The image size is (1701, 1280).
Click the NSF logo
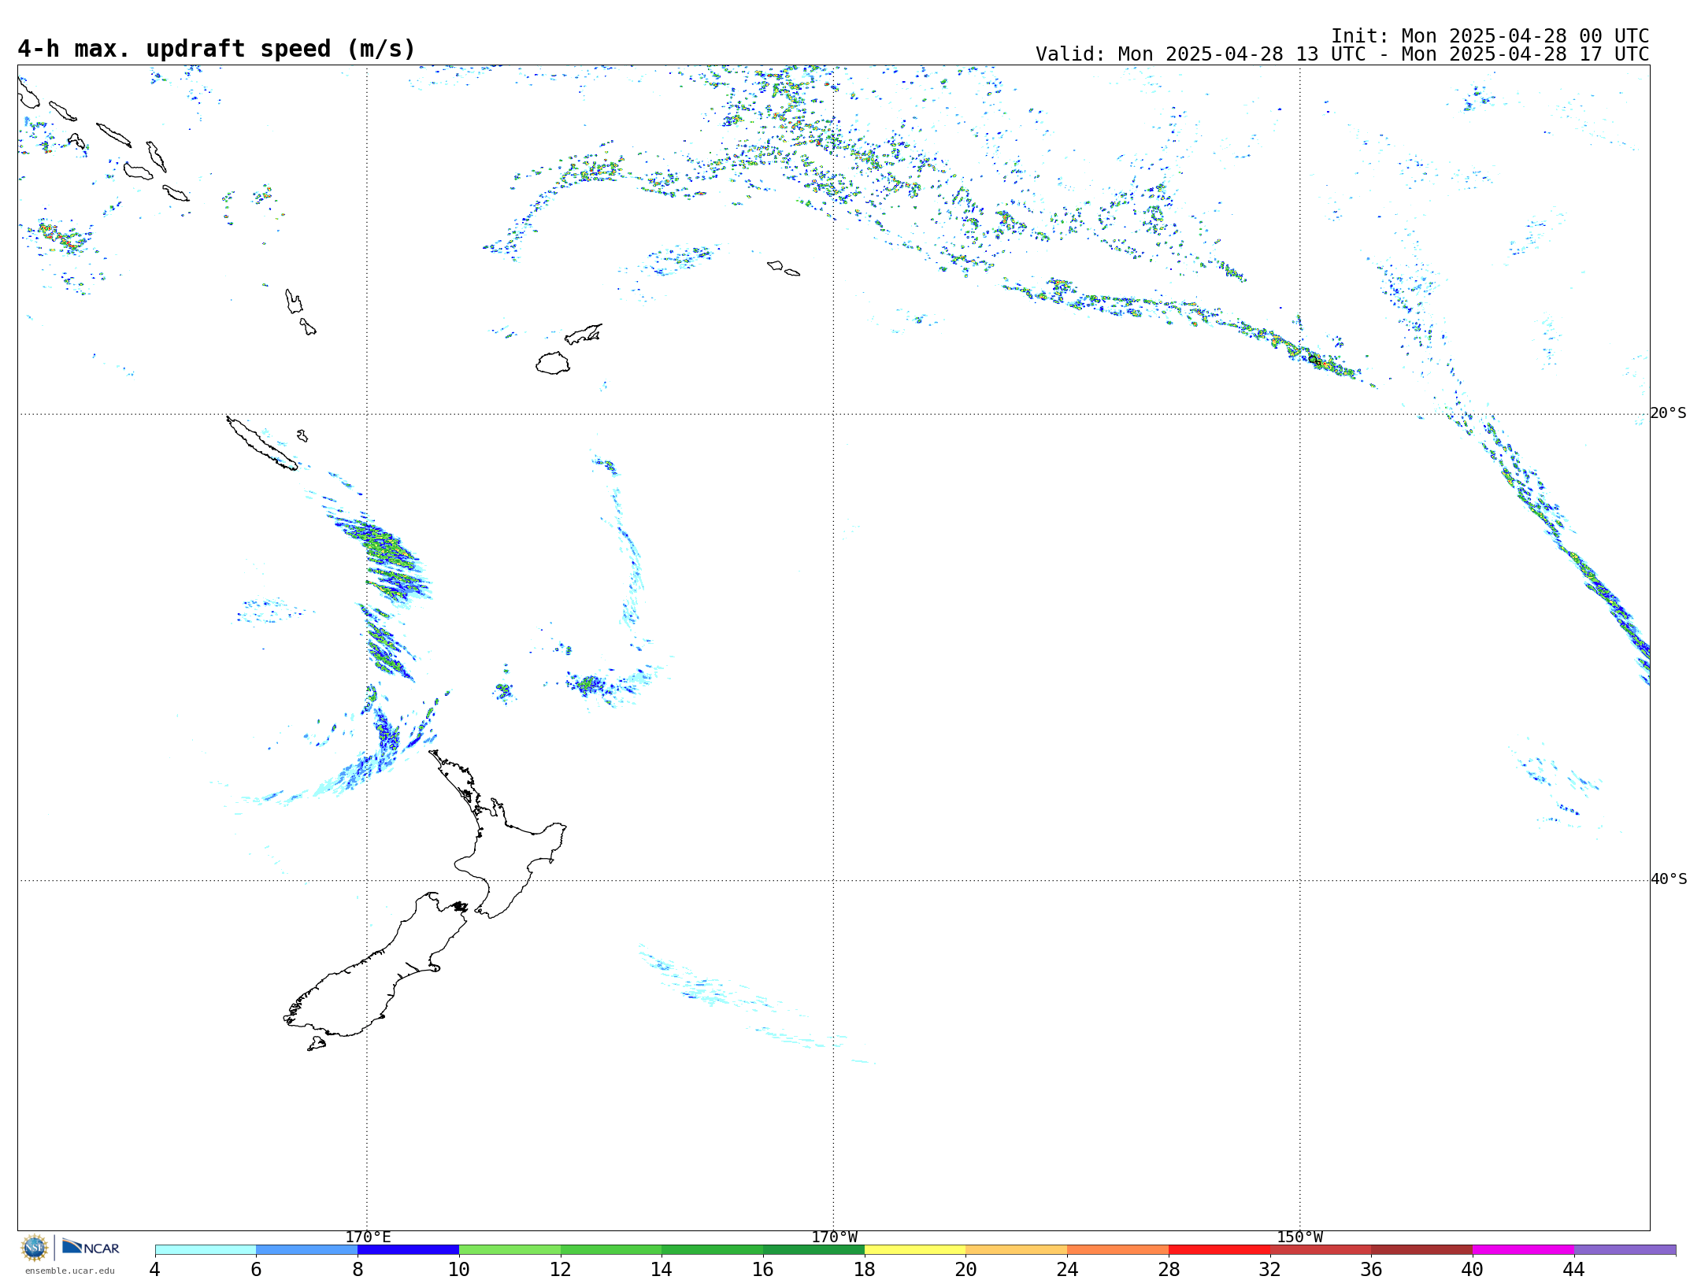[35, 1248]
